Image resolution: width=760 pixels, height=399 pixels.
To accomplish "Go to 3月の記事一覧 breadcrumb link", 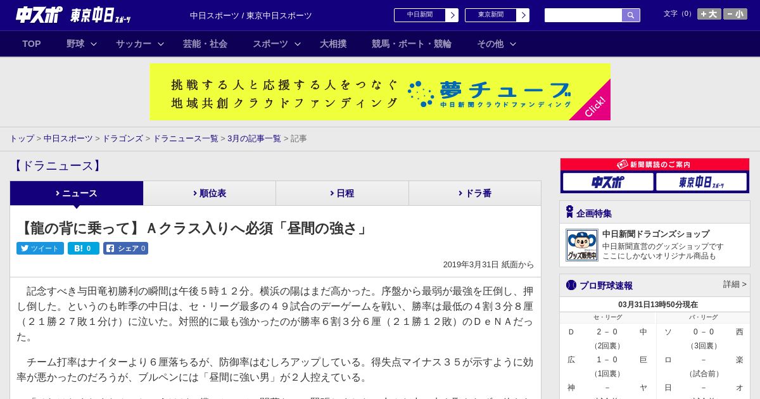I will point(255,138).
